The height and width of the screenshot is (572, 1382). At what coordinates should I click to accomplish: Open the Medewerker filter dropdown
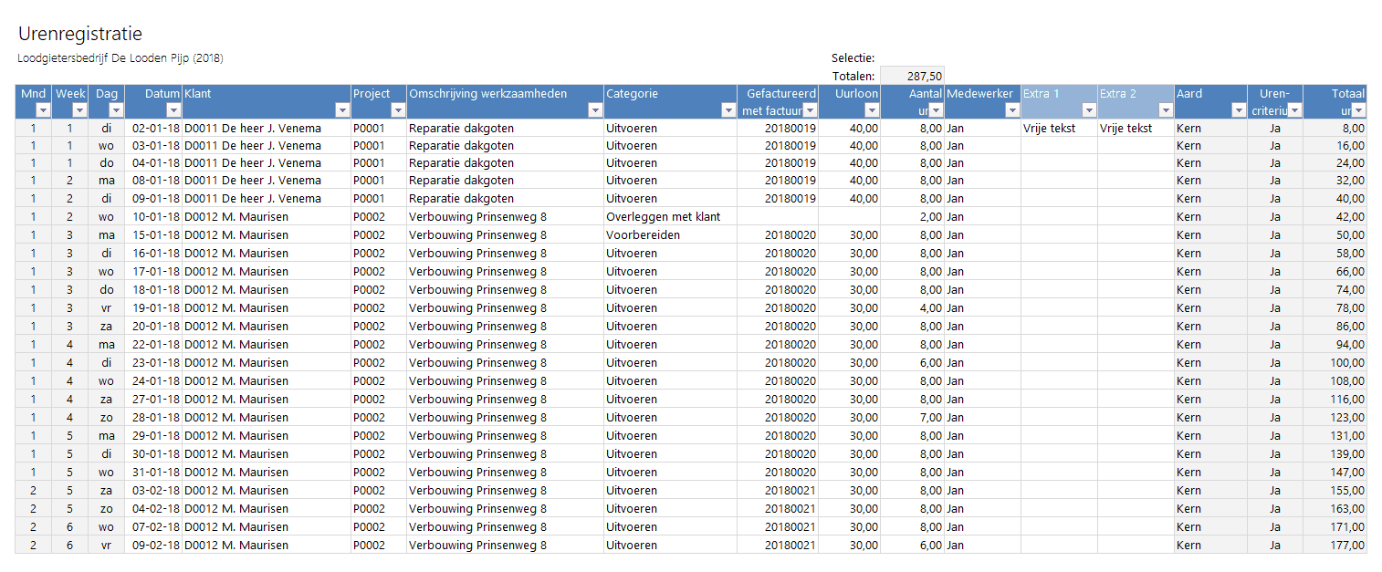(x=1011, y=110)
